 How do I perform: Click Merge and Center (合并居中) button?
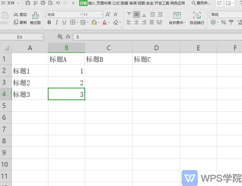coord(177,18)
